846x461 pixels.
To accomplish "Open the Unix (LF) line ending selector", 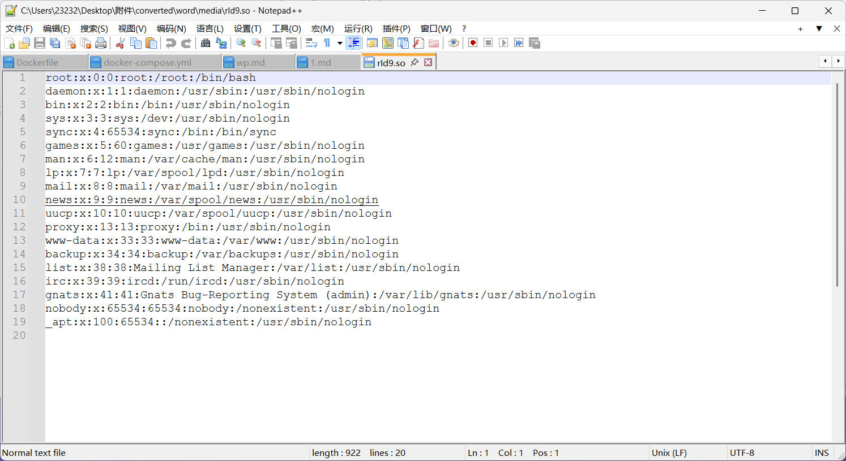I will (x=669, y=453).
